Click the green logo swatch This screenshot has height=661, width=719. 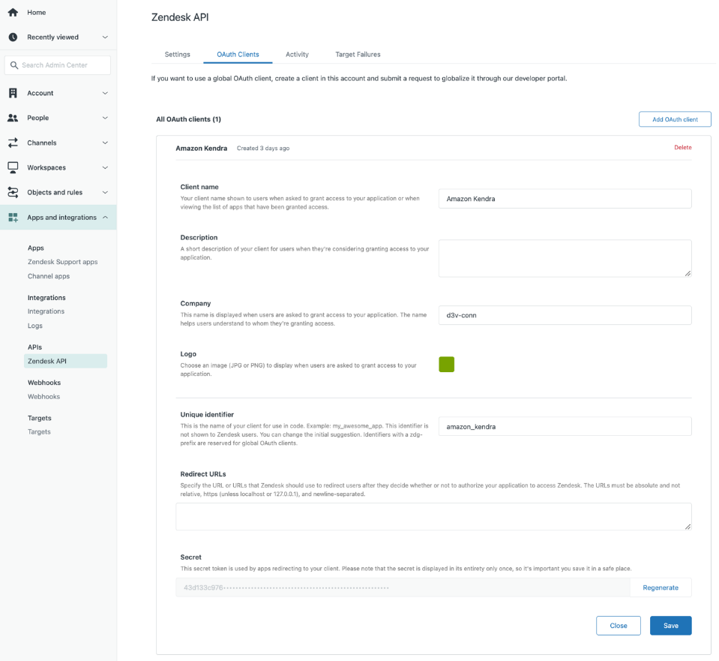447,365
